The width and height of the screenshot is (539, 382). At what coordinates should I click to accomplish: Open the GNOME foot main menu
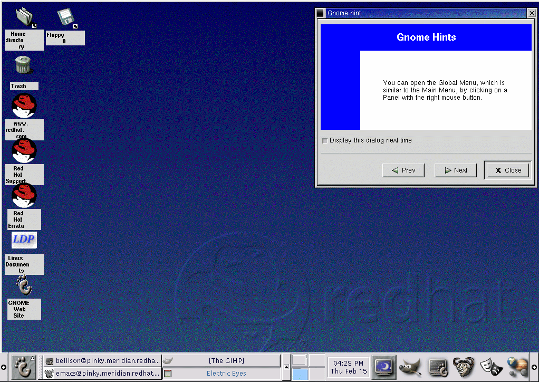coord(24,367)
